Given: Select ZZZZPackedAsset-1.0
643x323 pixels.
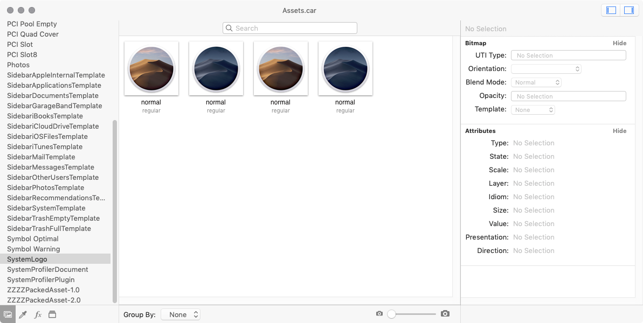Looking at the screenshot, I should coord(43,290).
